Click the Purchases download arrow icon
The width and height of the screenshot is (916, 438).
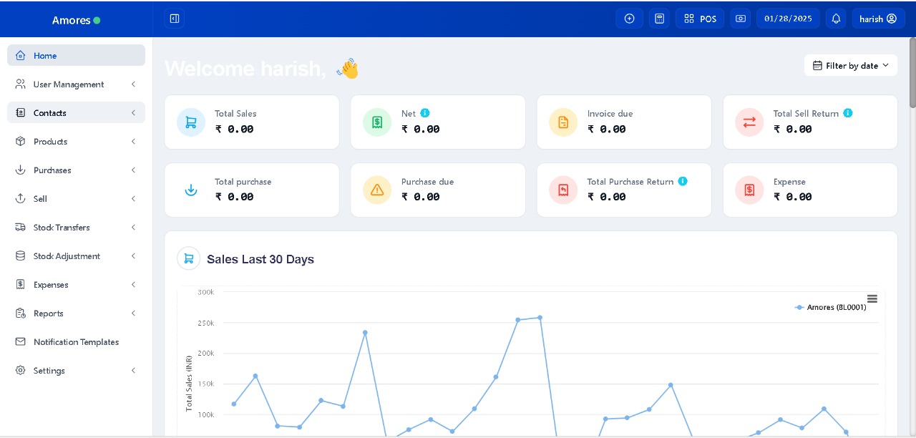pyautogui.click(x=20, y=170)
